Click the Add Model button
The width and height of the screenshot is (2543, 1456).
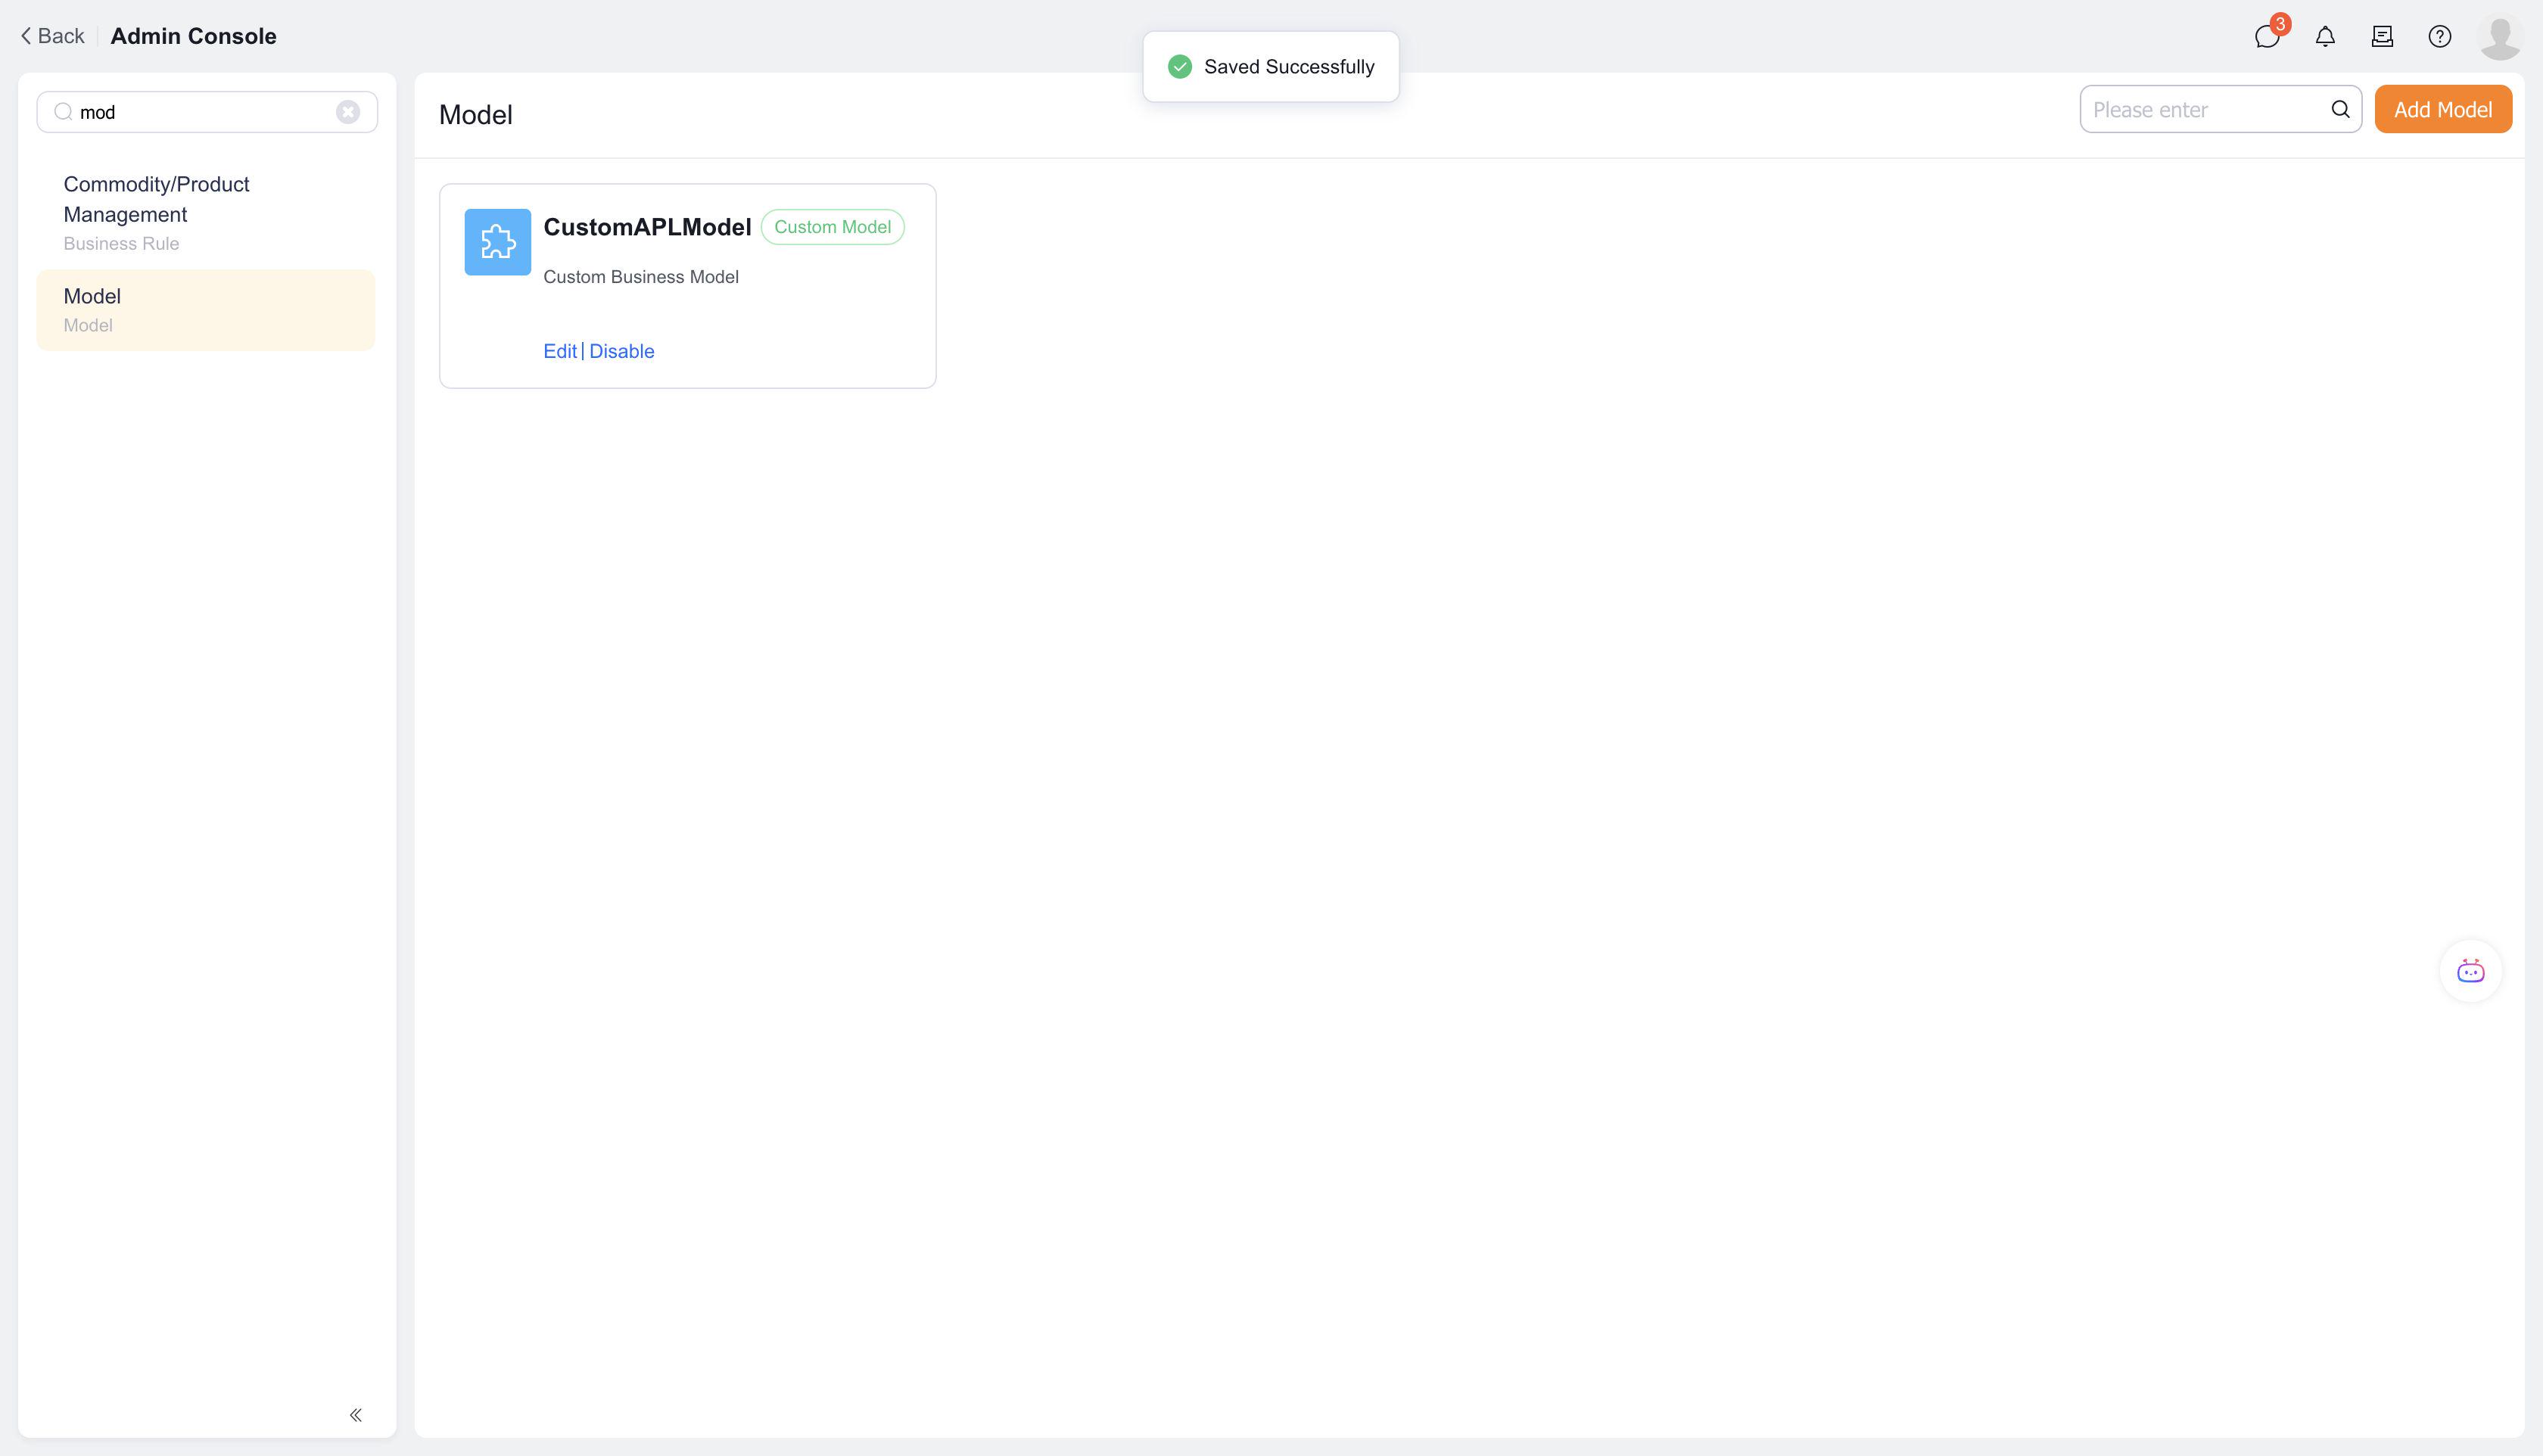pos(2442,109)
